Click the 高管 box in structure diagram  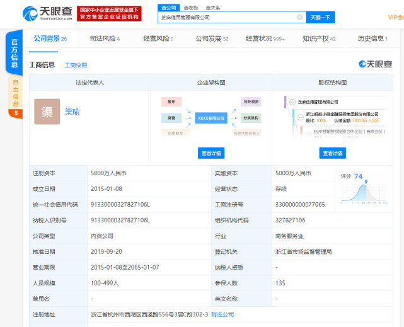pos(171,118)
